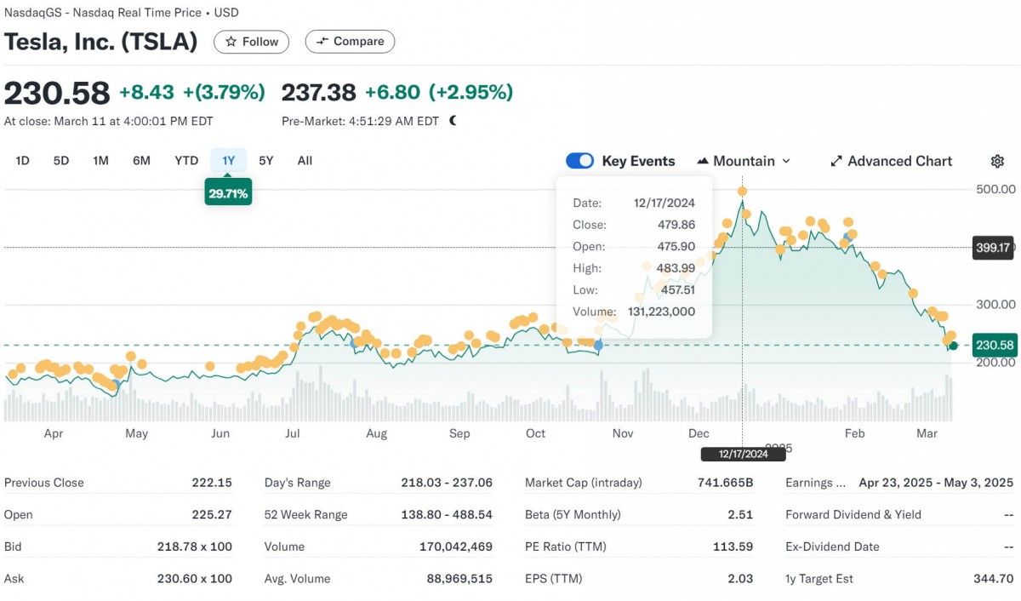Click the Ex-Dividend Date label
This screenshot has height=601, width=1021.
tap(832, 547)
